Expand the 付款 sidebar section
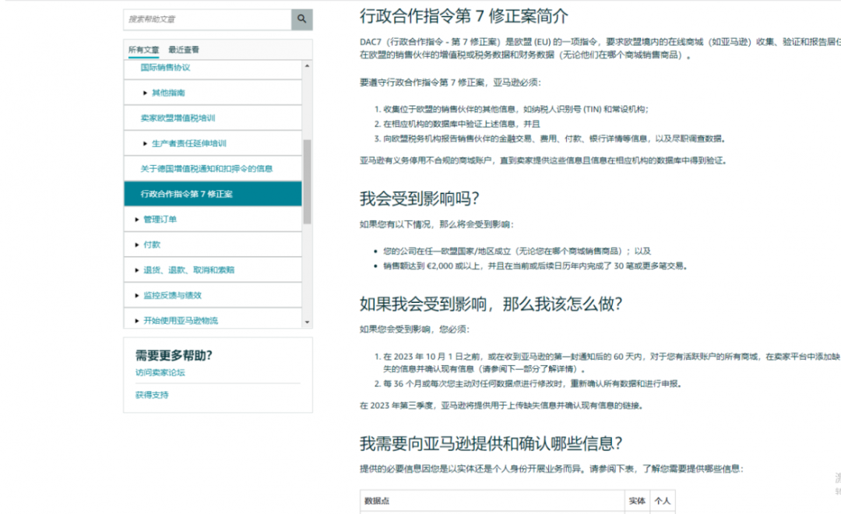The height and width of the screenshot is (514, 841). [152, 244]
